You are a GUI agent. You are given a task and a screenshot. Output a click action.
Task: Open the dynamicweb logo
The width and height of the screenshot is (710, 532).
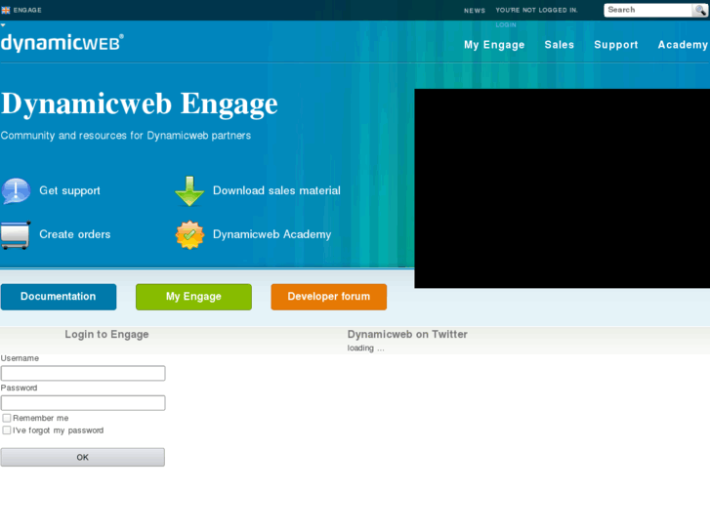tap(63, 43)
